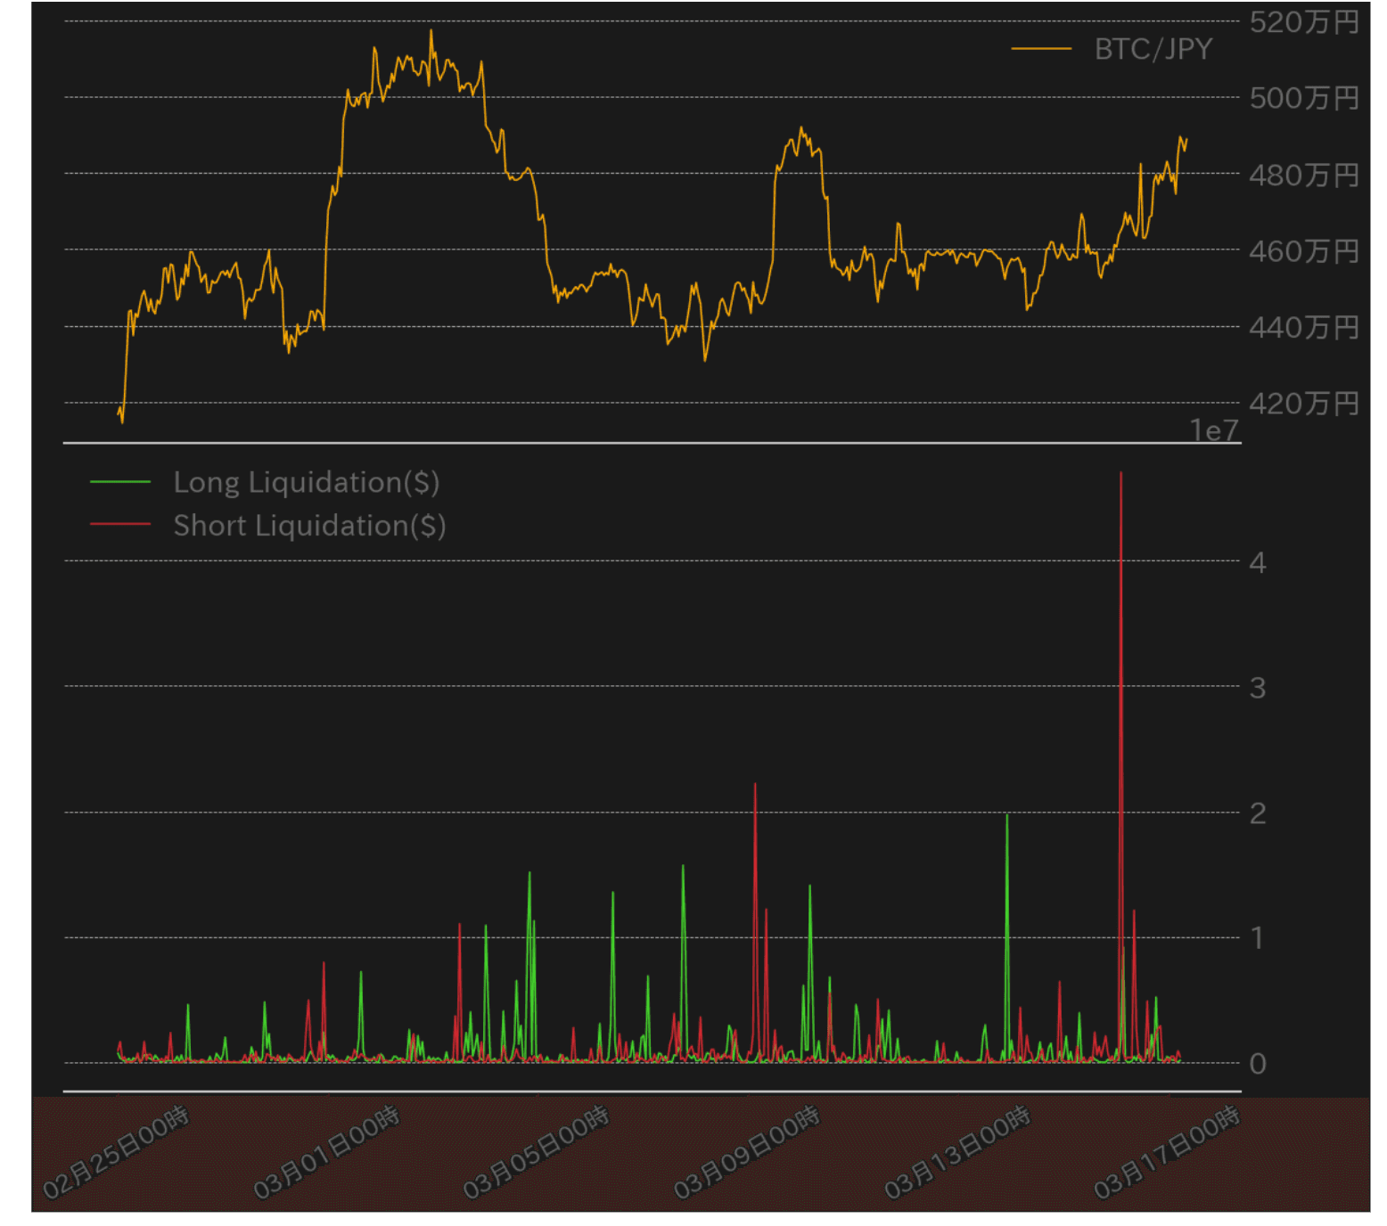Viewport: 1387px width, 1226px height.
Task: Select the 03月13日00時 date label
Action: pyautogui.click(x=956, y=1153)
